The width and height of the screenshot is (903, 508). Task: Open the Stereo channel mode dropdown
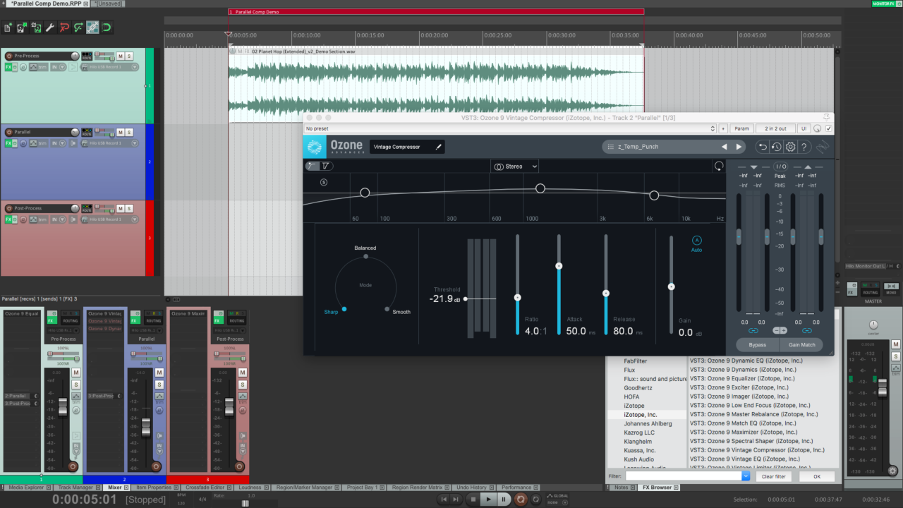(x=515, y=167)
